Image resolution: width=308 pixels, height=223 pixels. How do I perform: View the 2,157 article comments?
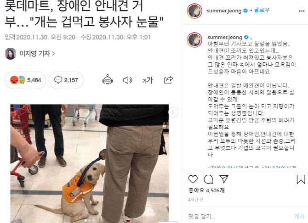click(66, 80)
